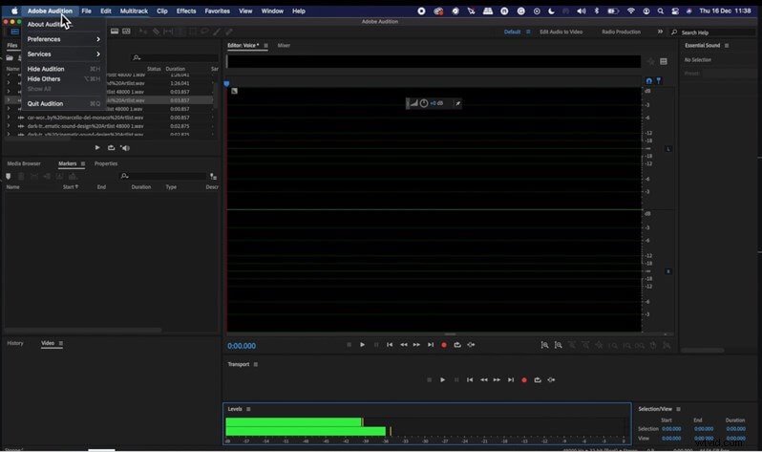Screen dimensions: 762x452
Task: Open the Video panel menu
Action: 61,343
